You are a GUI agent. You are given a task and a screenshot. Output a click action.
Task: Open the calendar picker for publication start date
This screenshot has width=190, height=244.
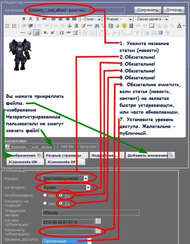click(x=98, y=221)
